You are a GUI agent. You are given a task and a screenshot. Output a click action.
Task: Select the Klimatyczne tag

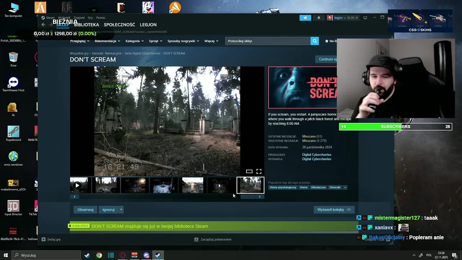click(318, 187)
